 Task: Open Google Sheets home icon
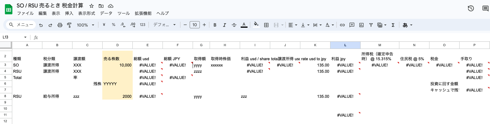9,9
